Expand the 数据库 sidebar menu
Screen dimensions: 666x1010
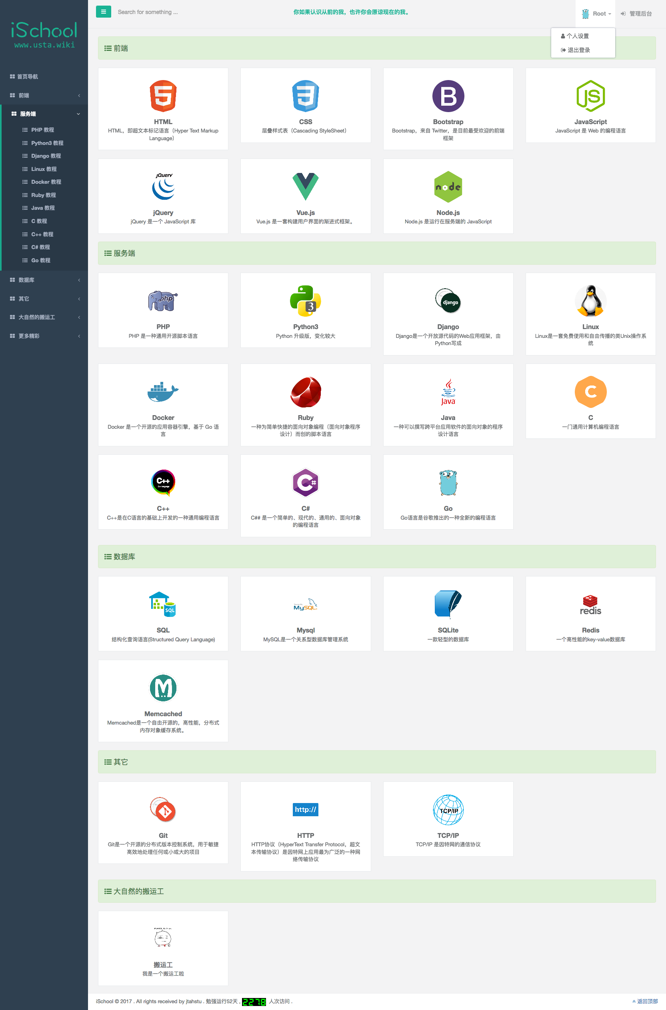point(44,280)
